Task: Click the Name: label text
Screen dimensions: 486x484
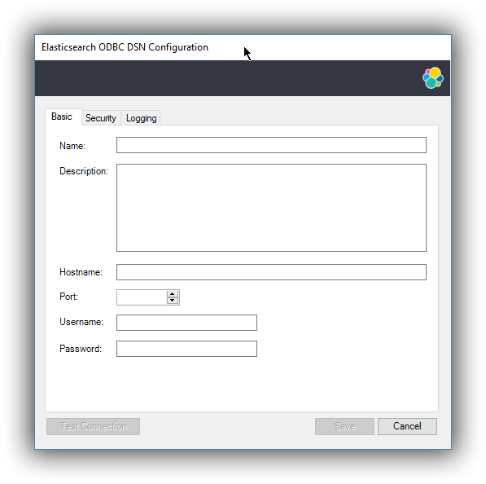Action: tap(72, 146)
